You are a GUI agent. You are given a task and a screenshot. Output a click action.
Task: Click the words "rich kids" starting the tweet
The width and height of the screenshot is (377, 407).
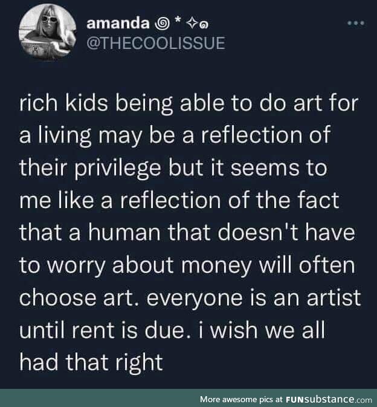coord(63,103)
